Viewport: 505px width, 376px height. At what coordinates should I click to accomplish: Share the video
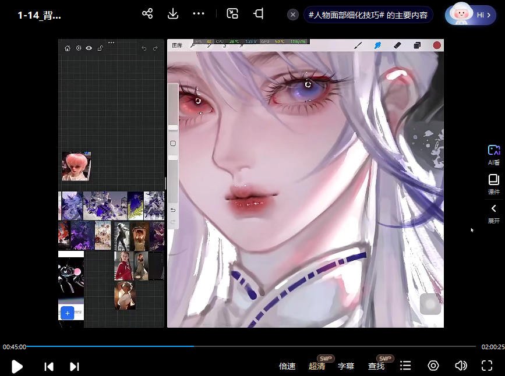point(147,13)
